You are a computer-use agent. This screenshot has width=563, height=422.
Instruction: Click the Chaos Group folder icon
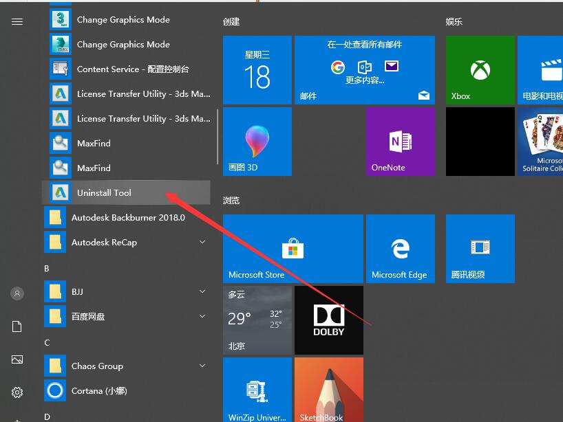tap(55, 366)
